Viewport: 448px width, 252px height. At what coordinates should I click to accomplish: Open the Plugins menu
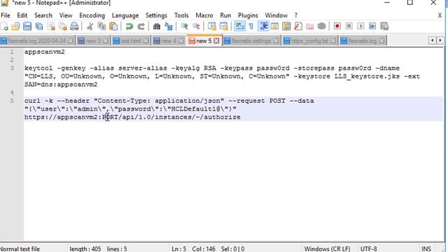click(248, 15)
